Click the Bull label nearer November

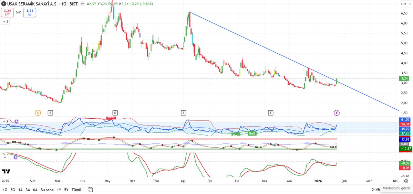pyautogui.click(x=252, y=133)
